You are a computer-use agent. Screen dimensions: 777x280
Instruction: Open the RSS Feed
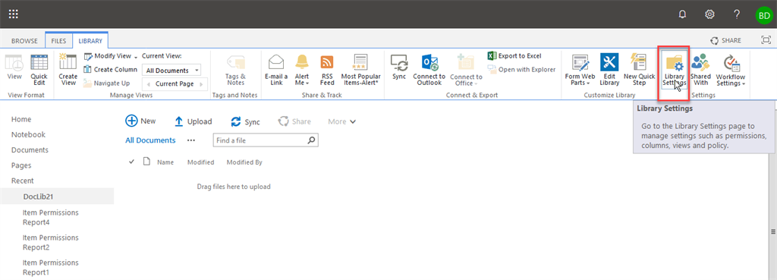pyautogui.click(x=326, y=69)
